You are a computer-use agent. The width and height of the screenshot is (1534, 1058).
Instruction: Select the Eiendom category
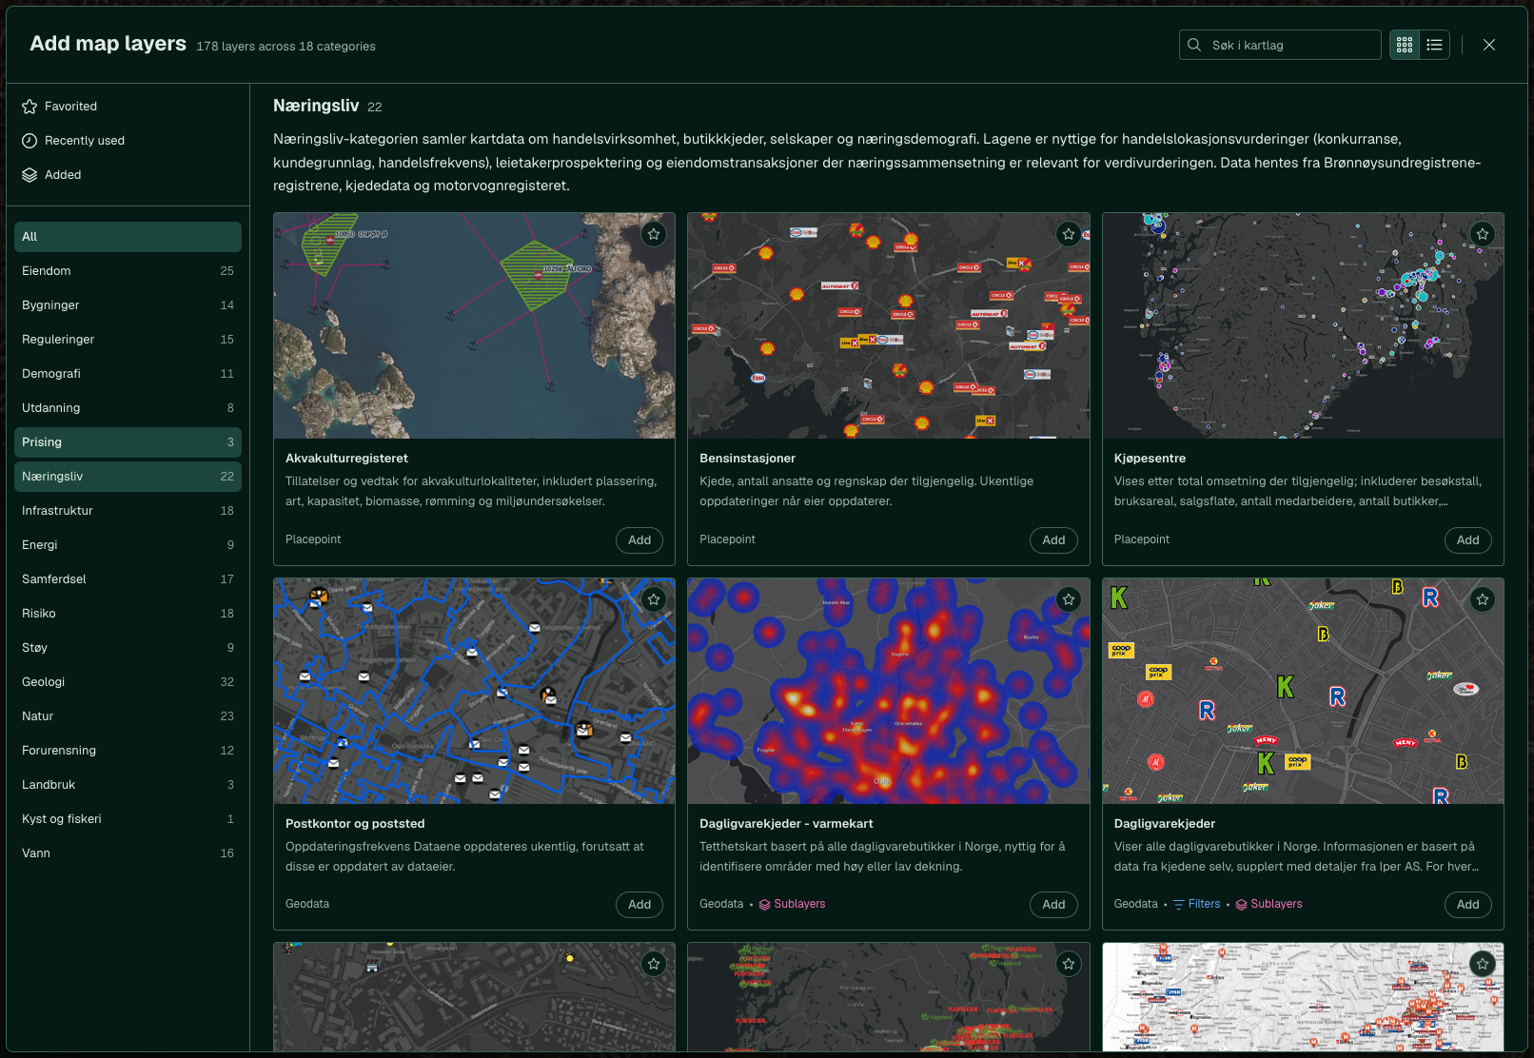tap(128, 271)
